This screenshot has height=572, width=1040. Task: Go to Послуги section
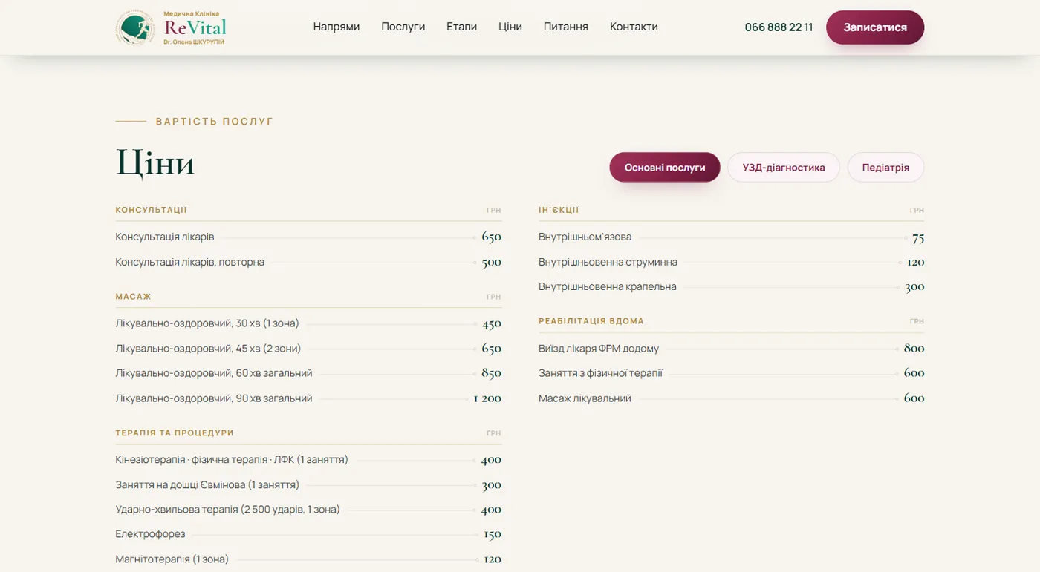click(403, 27)
